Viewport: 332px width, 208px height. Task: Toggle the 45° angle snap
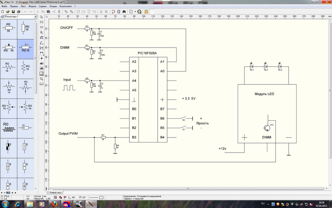pos(72,198)
